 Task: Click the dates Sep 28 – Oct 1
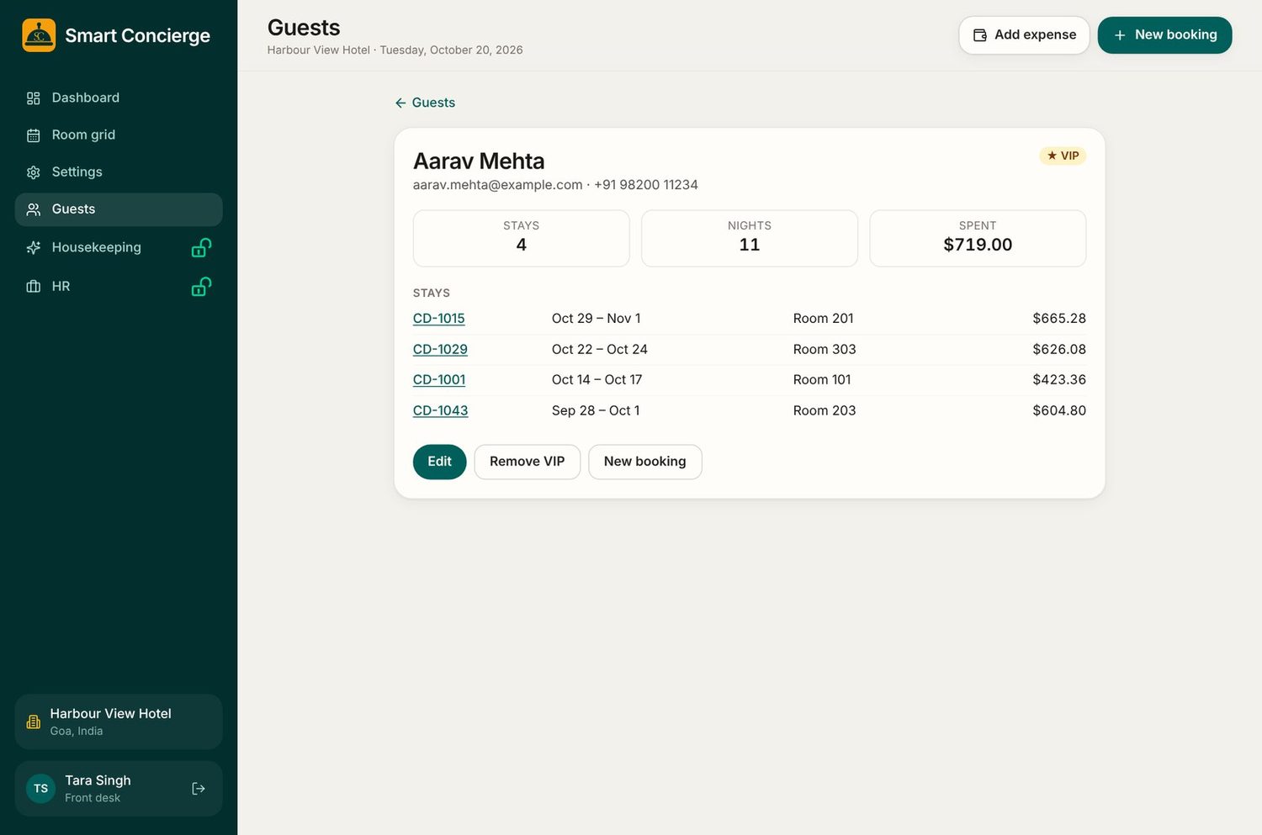tap(596, 410)
